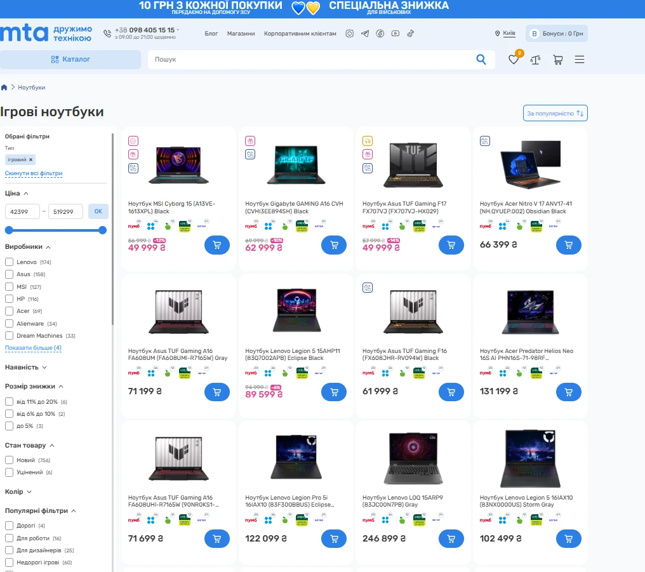
Task: Check the Lenovo manufacturer checkbox
Action: click(x=9, y=262)
